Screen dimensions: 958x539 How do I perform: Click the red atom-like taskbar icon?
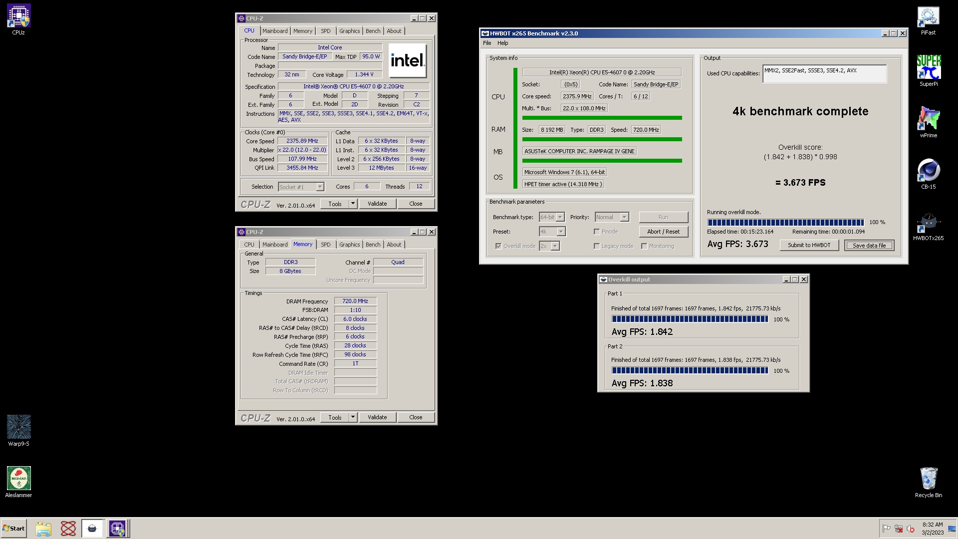click(68, 529)
